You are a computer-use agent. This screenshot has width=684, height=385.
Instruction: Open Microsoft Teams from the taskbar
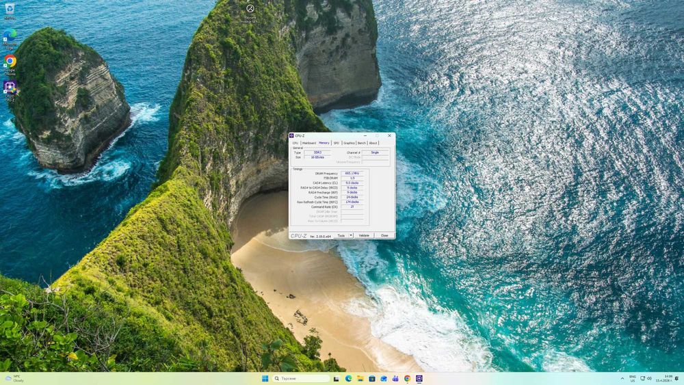point(395,378)
